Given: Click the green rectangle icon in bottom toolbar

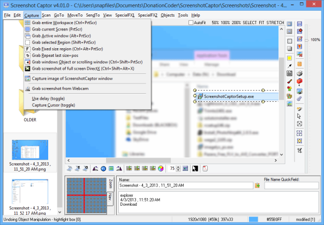Looking at the screenshot, I should tap(111, 169).
